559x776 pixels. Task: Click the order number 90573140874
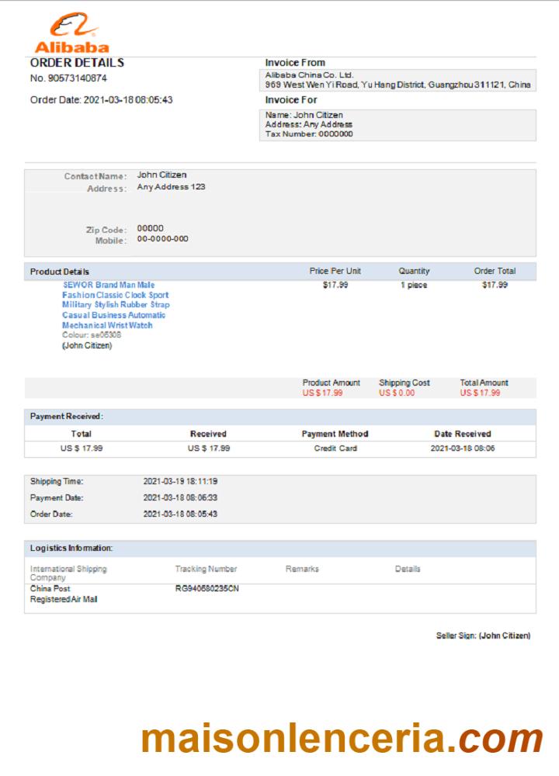[68, 78]
